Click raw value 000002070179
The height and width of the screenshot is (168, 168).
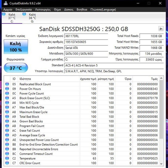[x=147, y=98]
